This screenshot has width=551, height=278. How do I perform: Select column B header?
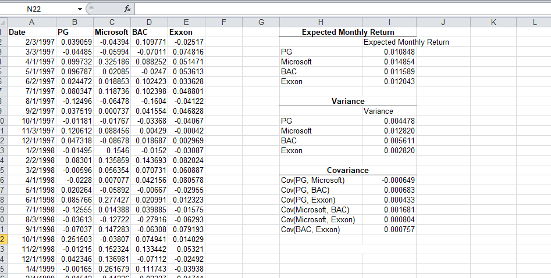[75, 23]
